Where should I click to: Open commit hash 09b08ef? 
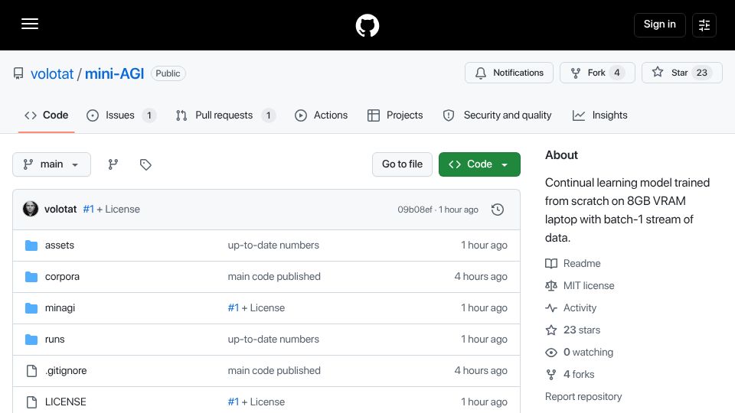click(415, 210)
